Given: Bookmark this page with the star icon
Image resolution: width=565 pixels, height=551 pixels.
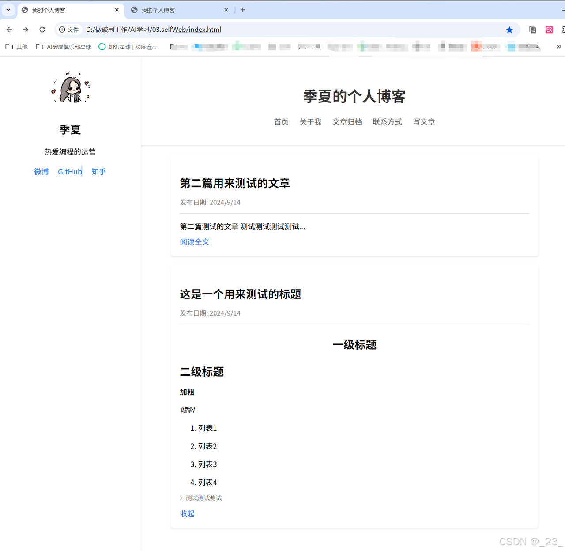Looking at the screenshot, I should (x=509, y=30).
